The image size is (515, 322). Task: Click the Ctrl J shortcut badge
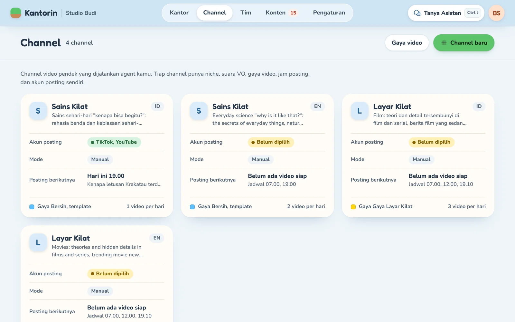pos(473,13)
